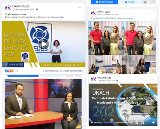
Task: Play the Estudiar en línea video
Action: 44,44
